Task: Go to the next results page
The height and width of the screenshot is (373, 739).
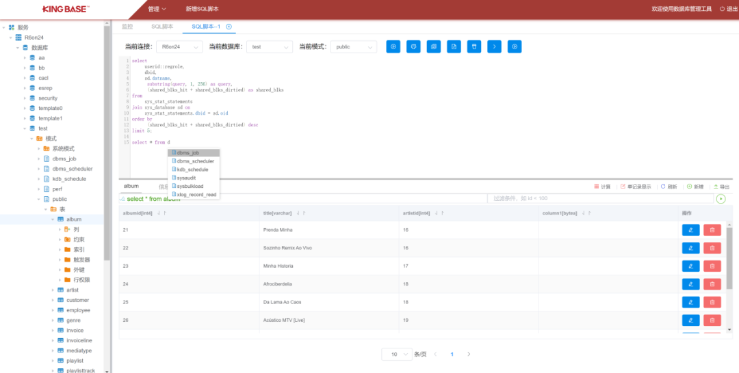Action: 469,354
